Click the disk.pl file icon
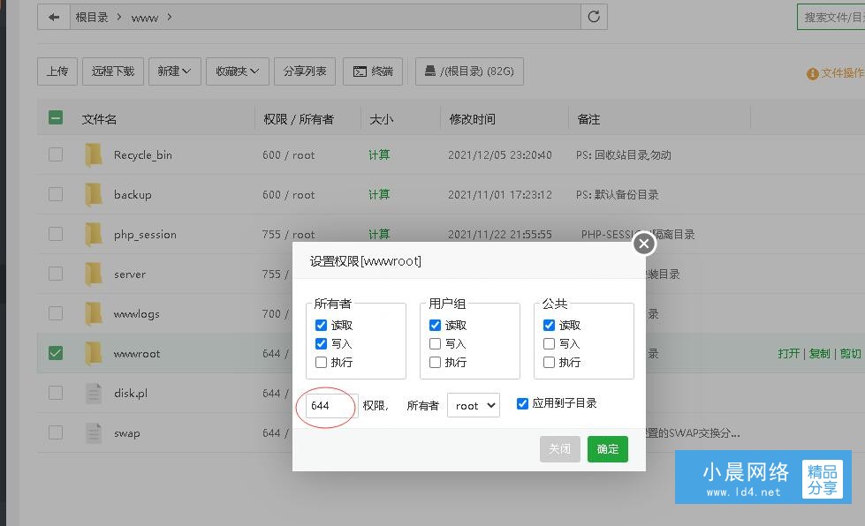The width and height of the screenshot is (865, 526). point(94,394)
